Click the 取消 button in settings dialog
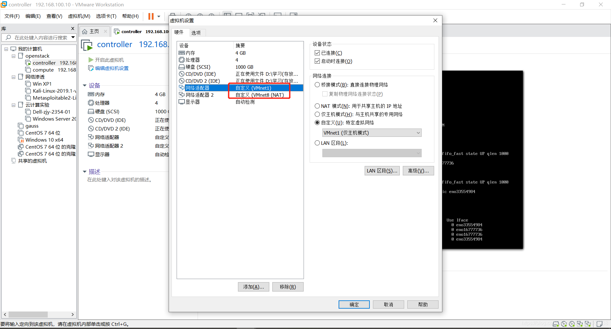The image size is (611, 329). click(389, 304)
